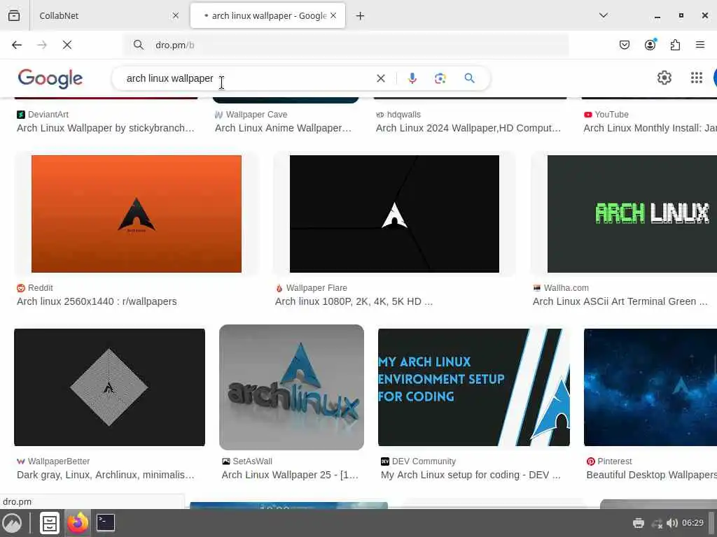Open the Extensions puzzle icon
The width and height of the screenshot is (717, 537).
676,45
